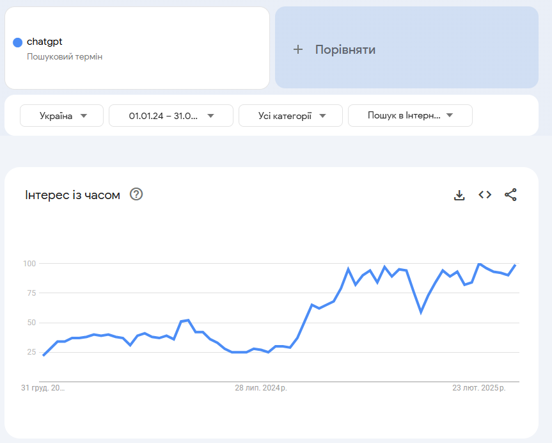Image resolution: width=552 pixels, height=443 pixels.
Task: Open the 01.01.24 date range dropdown
Action: [171, 116]
